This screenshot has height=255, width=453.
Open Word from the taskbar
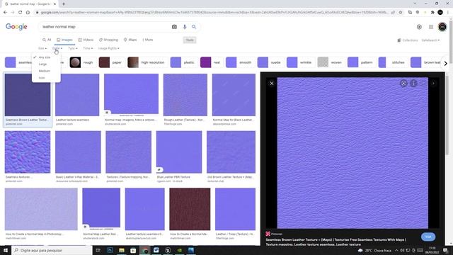pos(156,250)
